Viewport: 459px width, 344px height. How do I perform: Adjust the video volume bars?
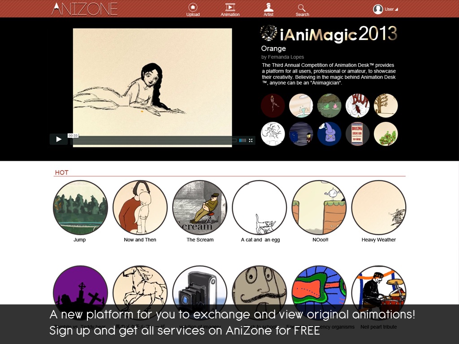coord(242,140)
